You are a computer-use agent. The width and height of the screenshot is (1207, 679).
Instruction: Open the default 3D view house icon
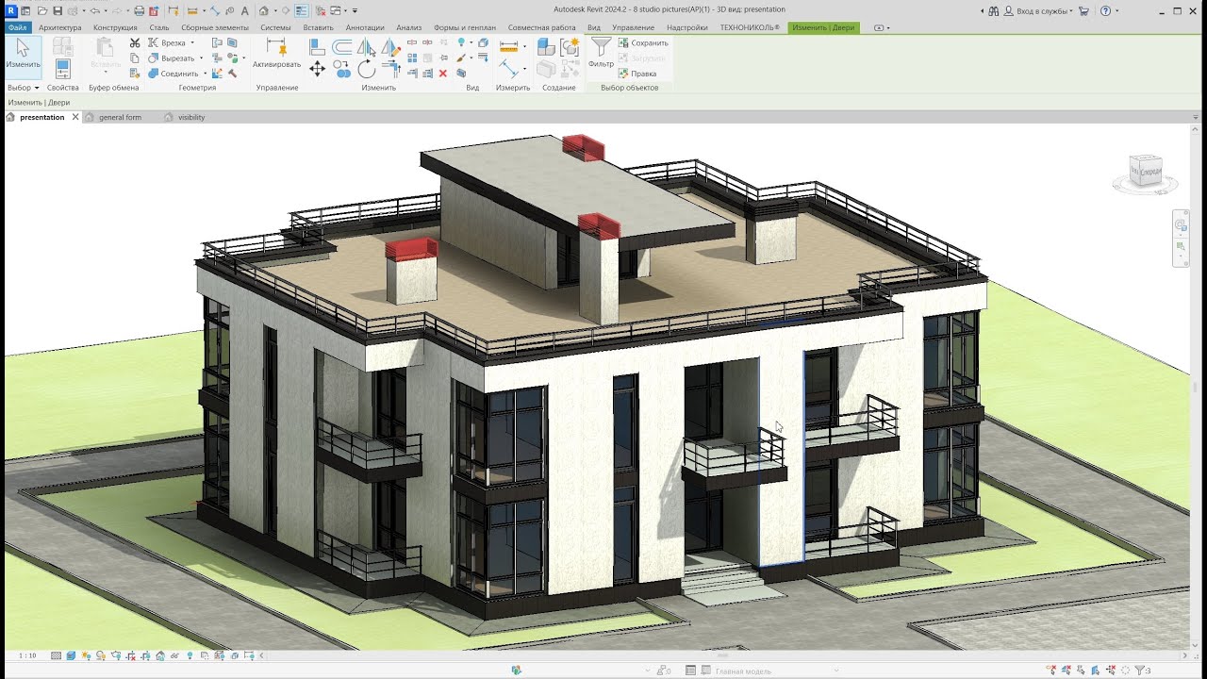click(x=263, y=11)
